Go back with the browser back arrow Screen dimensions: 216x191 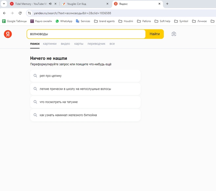pos(4,13)
